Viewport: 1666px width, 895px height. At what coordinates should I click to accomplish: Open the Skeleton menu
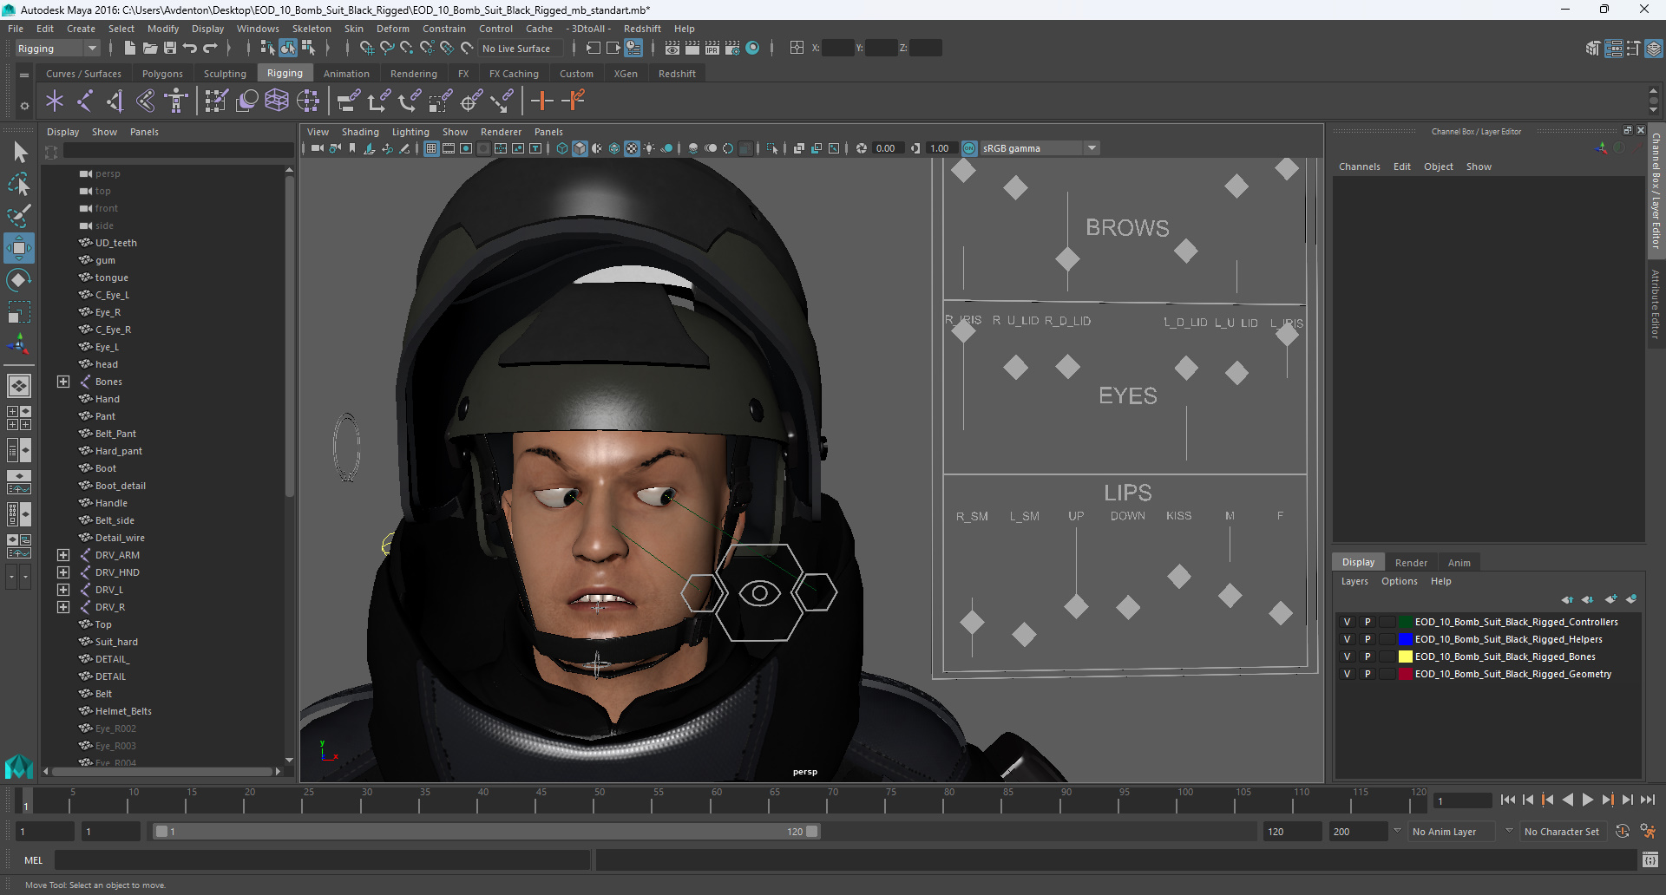pos(312,29)
